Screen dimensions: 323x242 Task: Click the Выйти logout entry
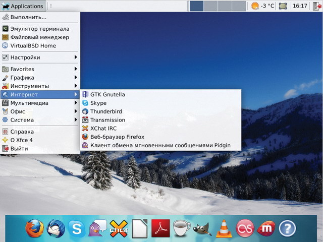(x=19, y=149)
